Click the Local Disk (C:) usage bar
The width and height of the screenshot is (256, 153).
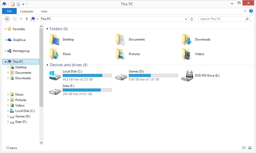[x=87, y=75]
